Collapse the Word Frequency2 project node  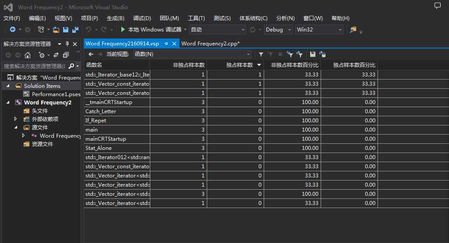[x=8, y=102]
